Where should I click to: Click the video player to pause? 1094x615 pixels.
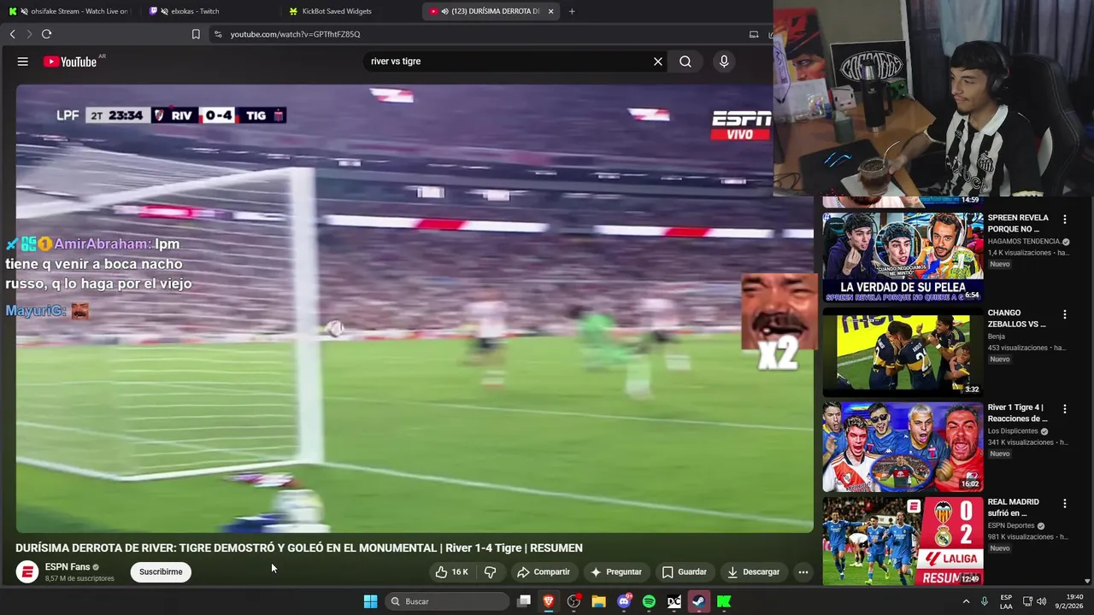415,307
